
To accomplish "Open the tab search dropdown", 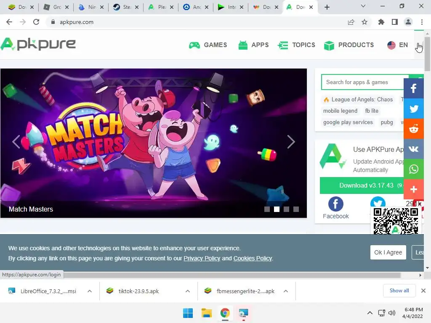I will pos(363,6).
